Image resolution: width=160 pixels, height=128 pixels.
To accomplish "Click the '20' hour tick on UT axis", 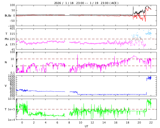I will click(139, 122).
